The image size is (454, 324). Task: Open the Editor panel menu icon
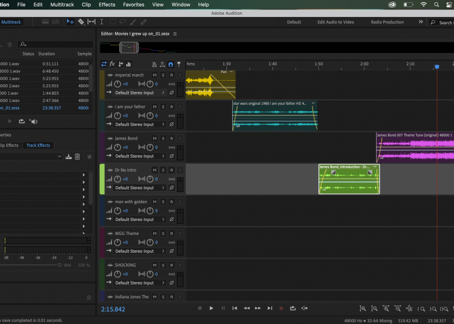tap(175, 34)
